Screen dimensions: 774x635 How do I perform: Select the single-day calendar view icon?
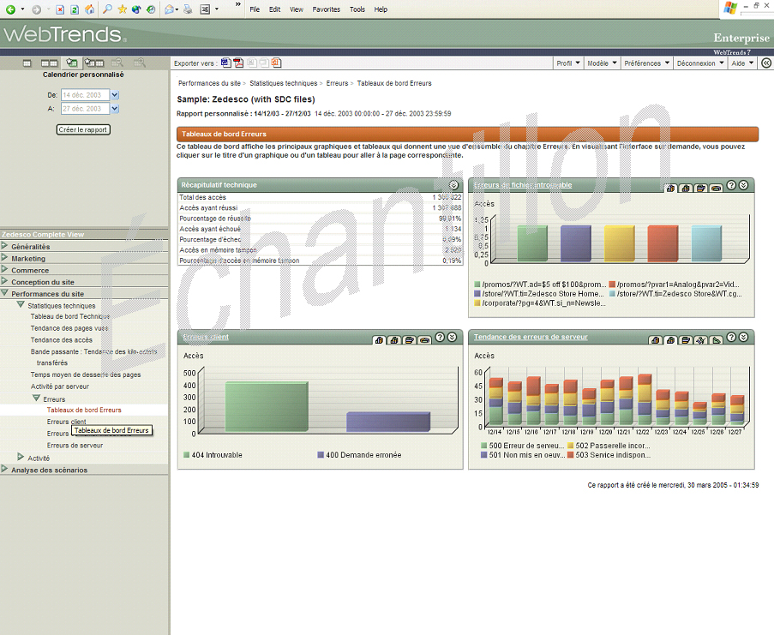pyautogui.click(x=27, y=63)
